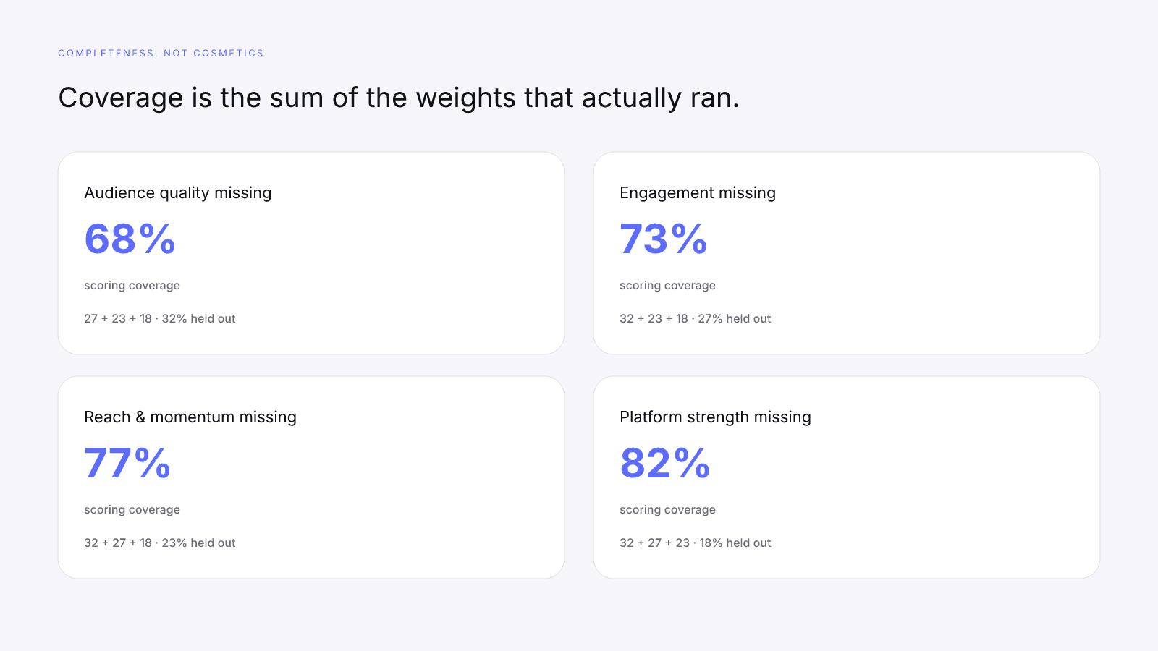Click the Audience quality missing card heading
The width and height of the screenshot is (1158, 651).
[178, 193]
